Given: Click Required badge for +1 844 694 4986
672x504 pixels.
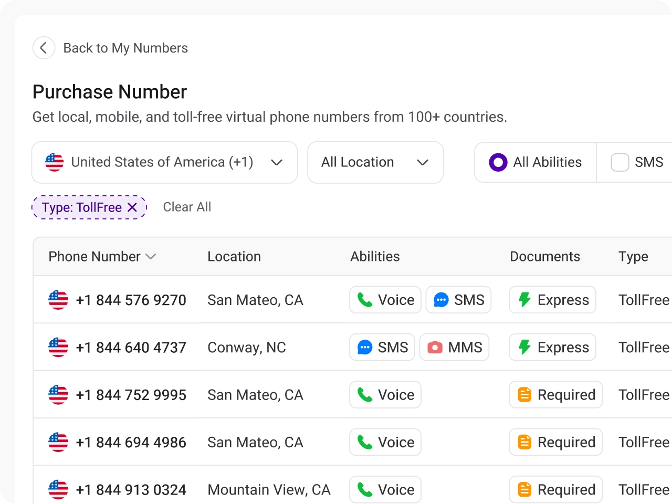Looking at the screenshot, I should click(556, 442).
